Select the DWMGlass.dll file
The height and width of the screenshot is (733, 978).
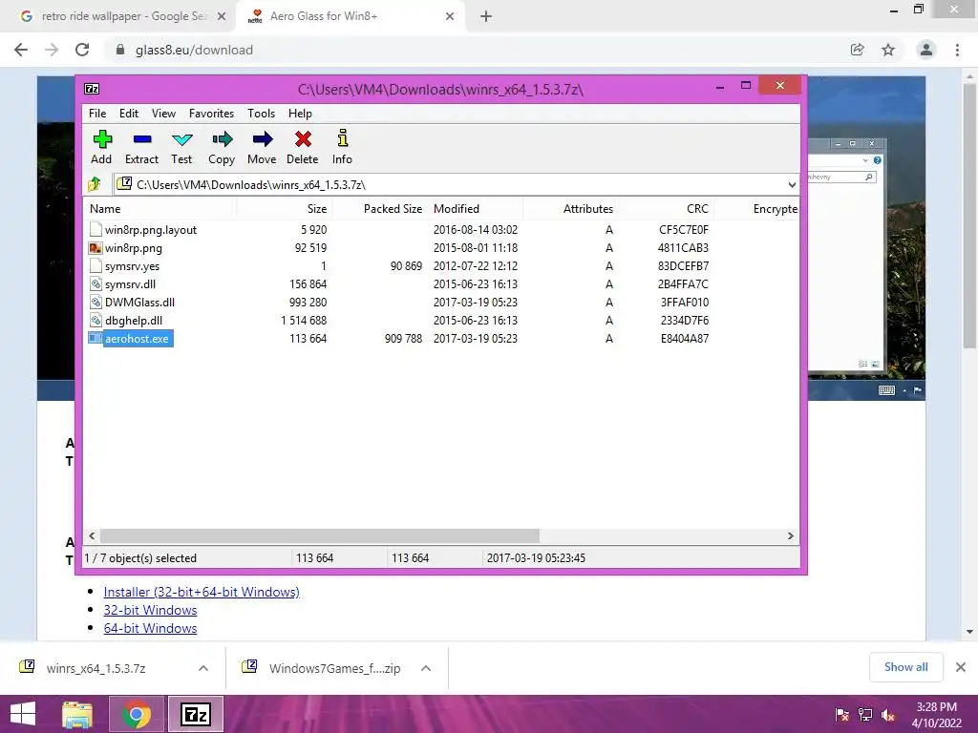tap(139, 303)
